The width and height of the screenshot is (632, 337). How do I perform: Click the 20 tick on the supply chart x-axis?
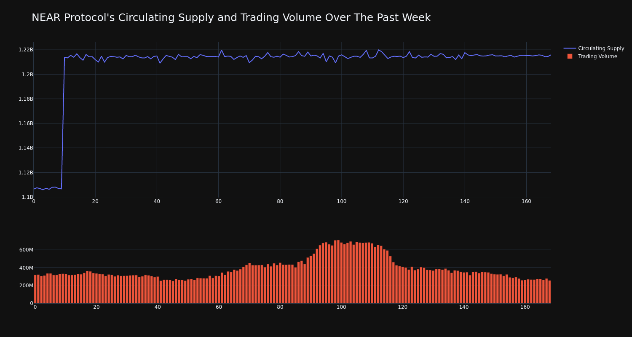tap(95, 201)
